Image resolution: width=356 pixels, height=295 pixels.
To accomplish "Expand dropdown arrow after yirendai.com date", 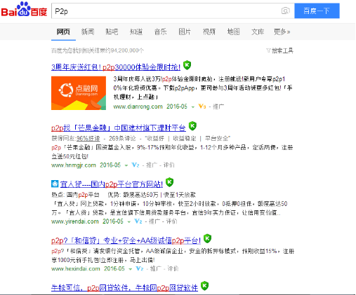I will pos(128,221).
